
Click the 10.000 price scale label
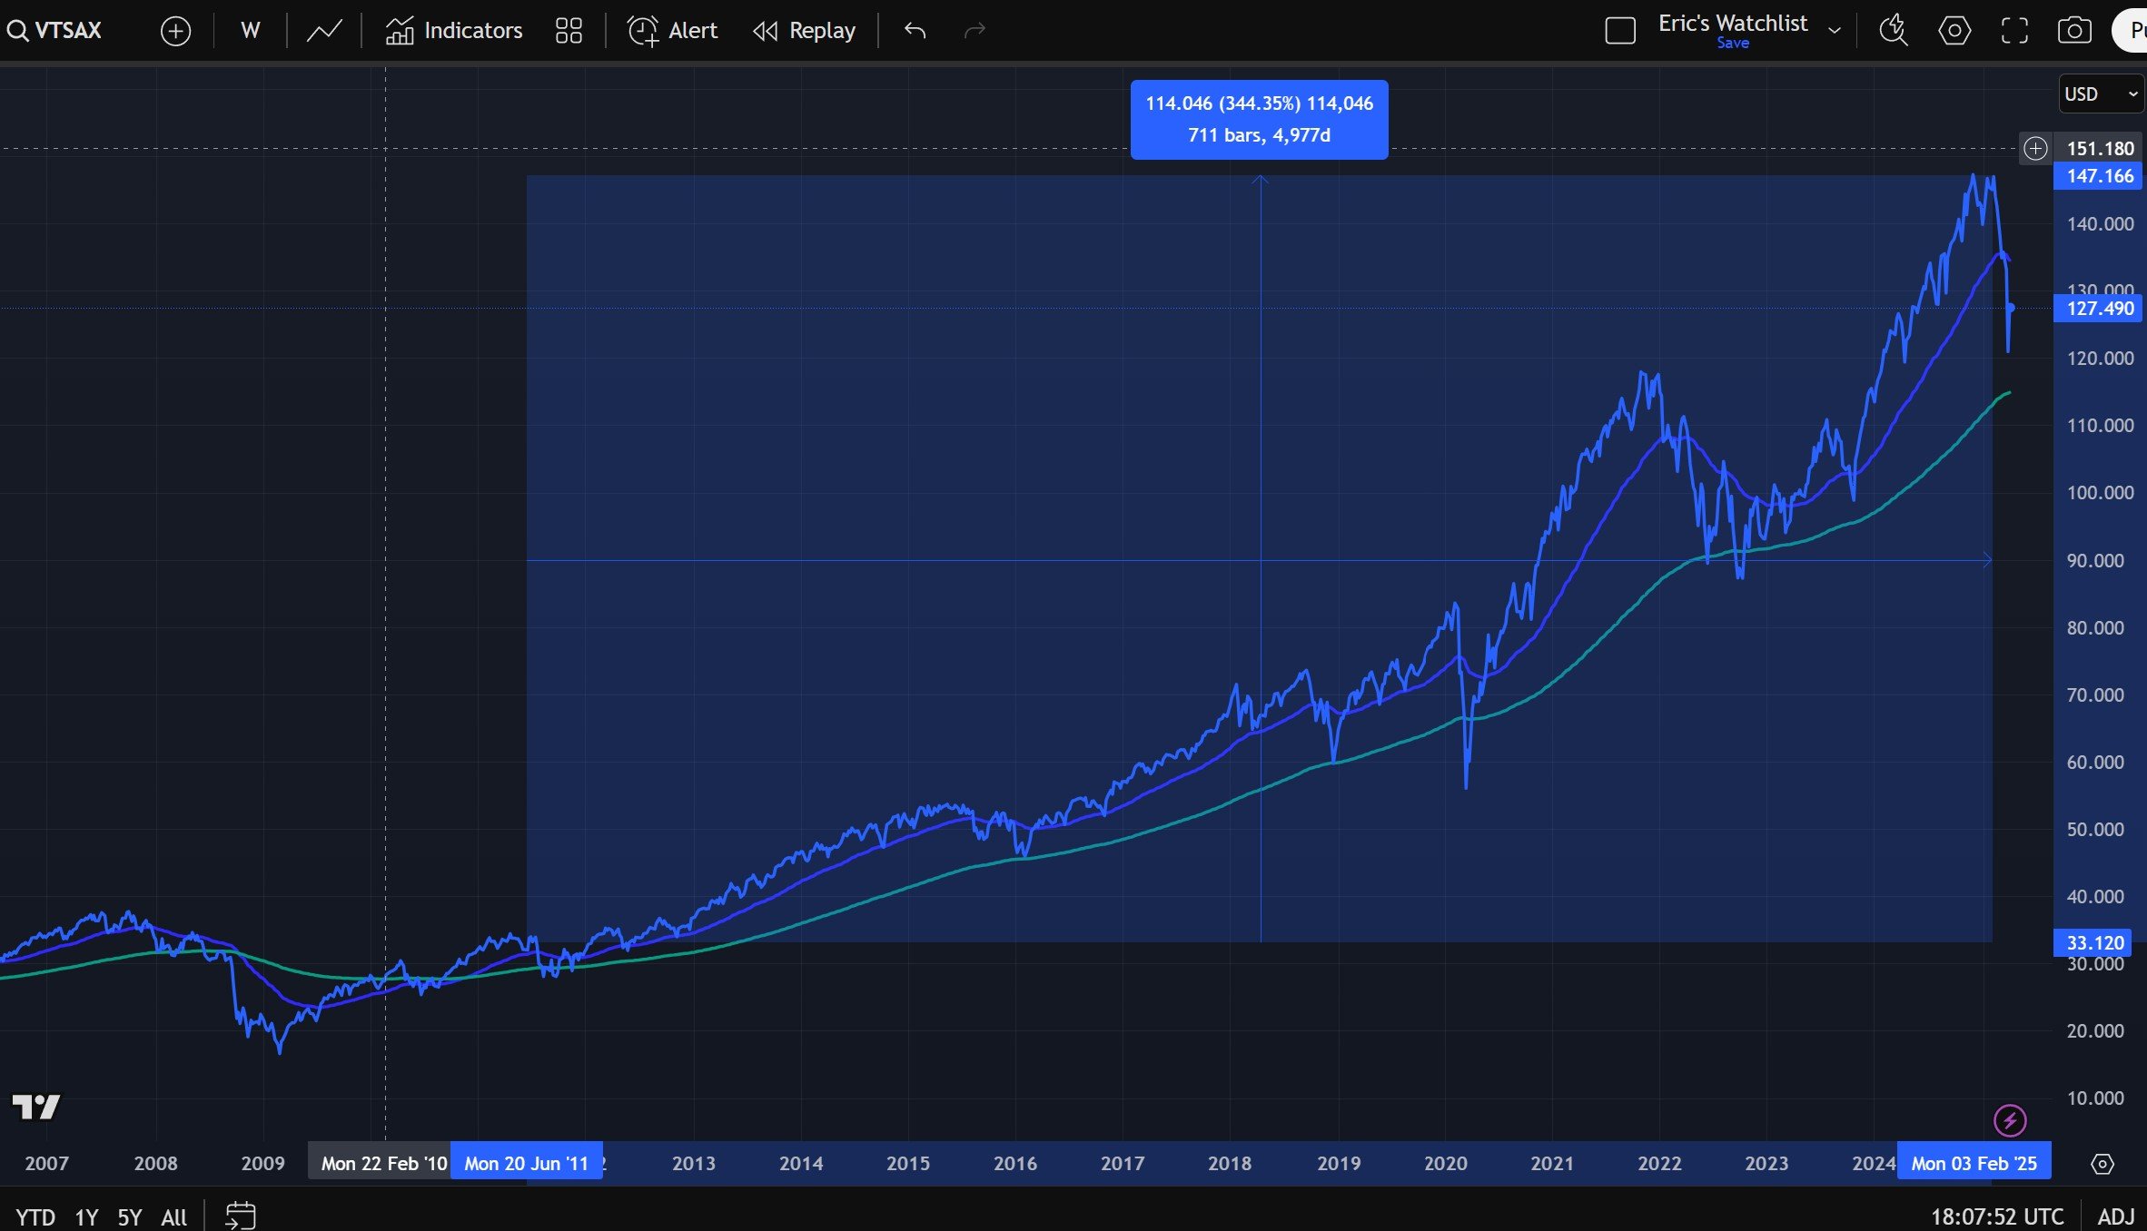click(x=2095, y=1098)
